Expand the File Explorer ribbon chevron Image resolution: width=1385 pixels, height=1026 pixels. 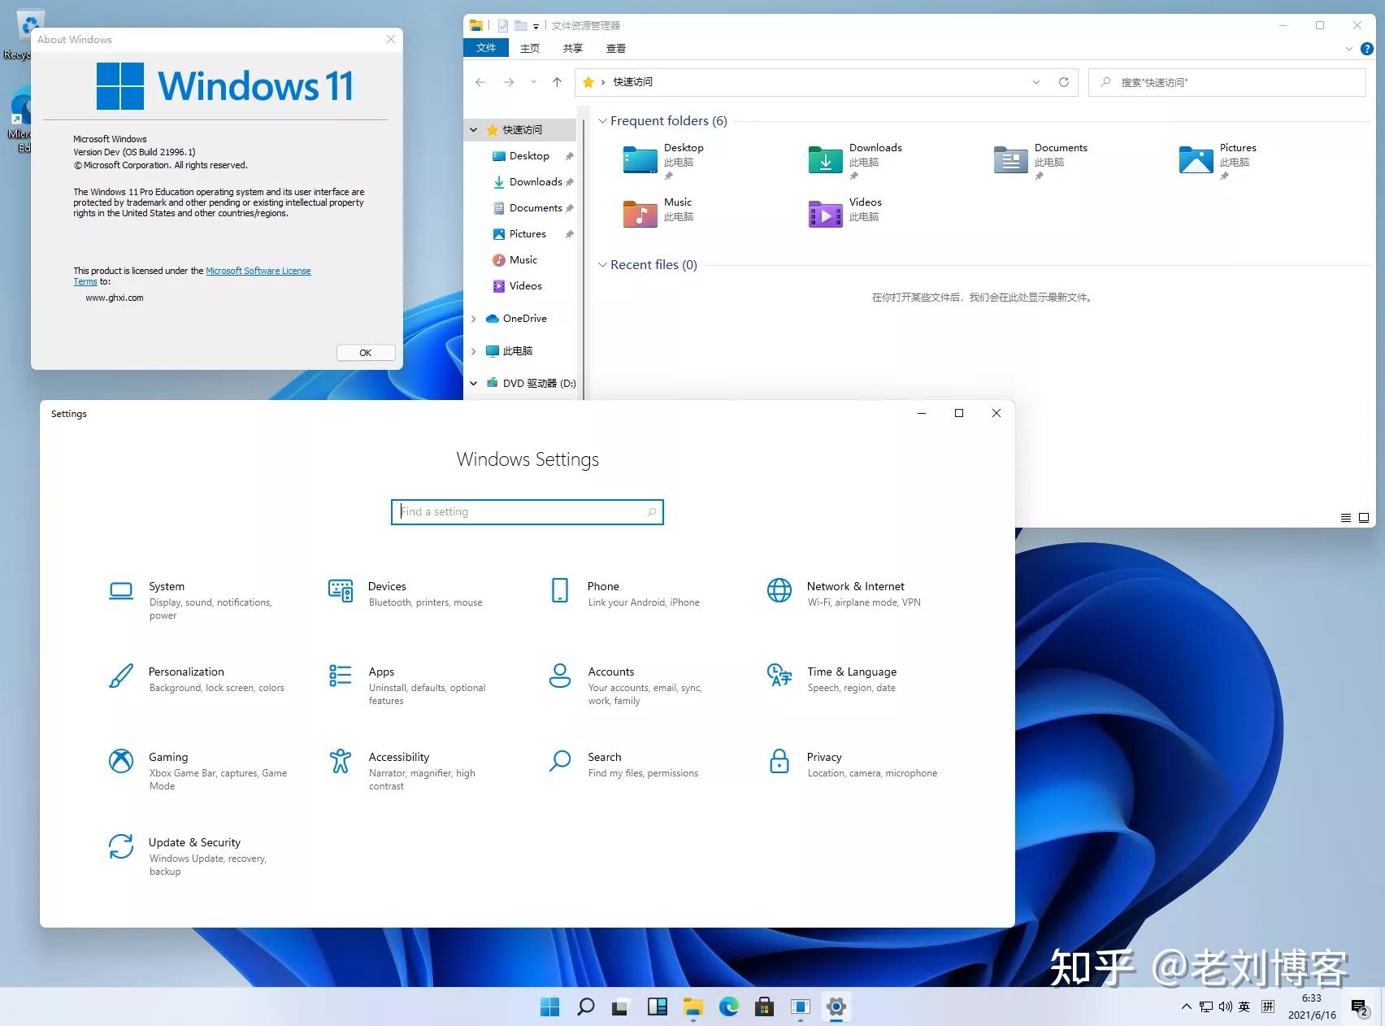[x=1349, y=49]
